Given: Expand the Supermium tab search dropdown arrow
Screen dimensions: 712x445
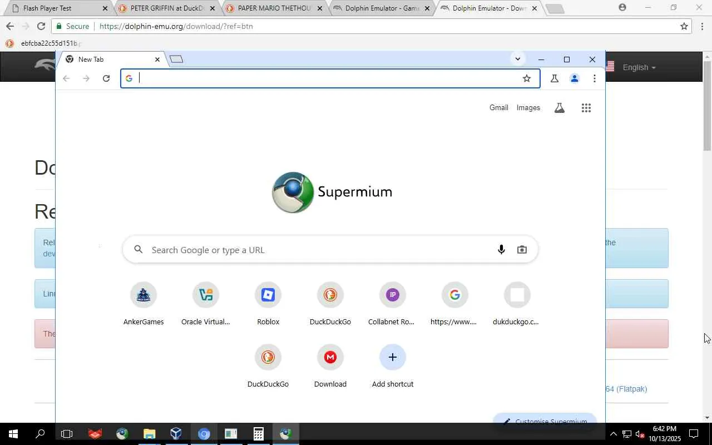Looking at the screenshot, I should [518, 59].
